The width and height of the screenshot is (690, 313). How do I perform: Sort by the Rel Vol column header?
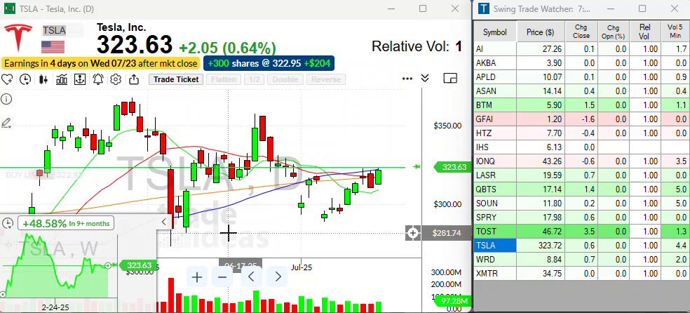[644, 32]
